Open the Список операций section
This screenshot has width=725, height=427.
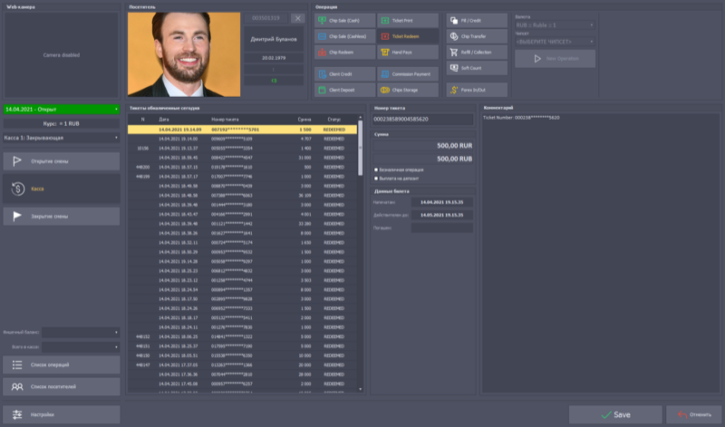61,364
